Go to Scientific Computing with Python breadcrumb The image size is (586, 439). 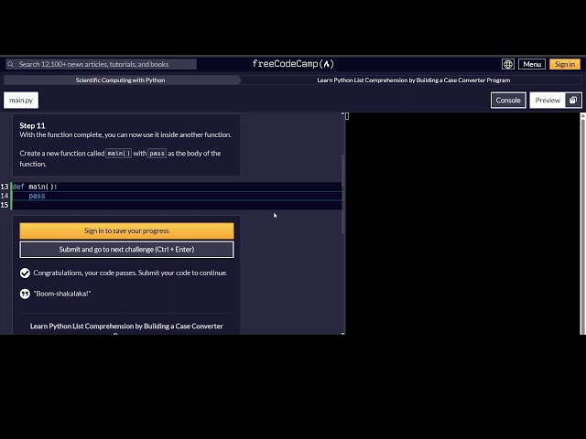pos(120,80)
